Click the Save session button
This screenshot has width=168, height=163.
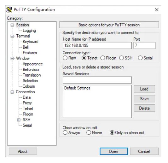[144, 99]
